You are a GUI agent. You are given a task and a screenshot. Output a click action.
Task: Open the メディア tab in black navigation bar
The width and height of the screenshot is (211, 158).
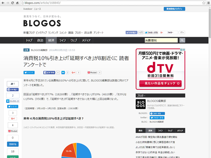coord(86,40)
